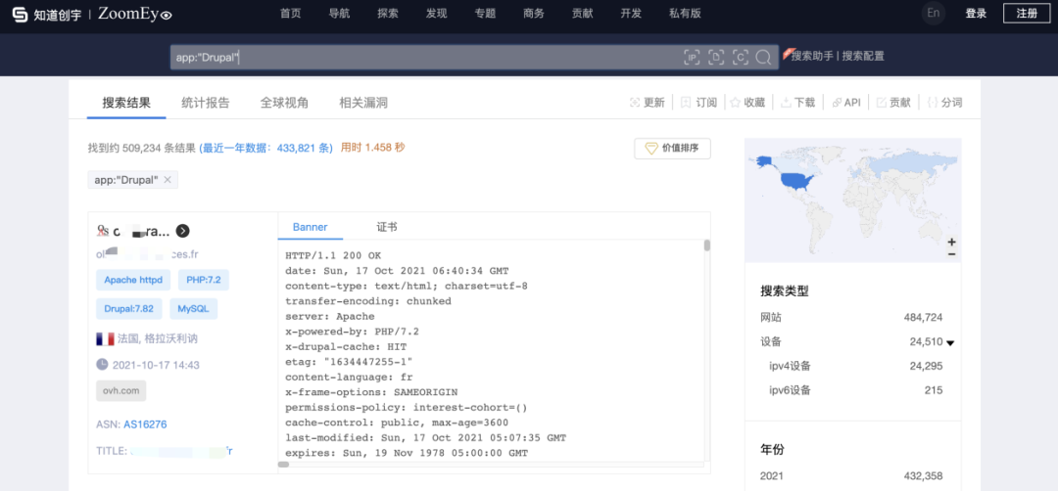Switch language with En toggle
The width and height of the screenshot is (1058, 491).
[x=934, y=14]
